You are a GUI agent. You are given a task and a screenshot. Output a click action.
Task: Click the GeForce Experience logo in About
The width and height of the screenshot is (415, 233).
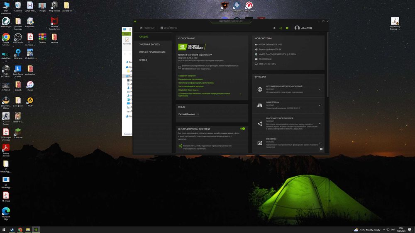pos(192,47)
